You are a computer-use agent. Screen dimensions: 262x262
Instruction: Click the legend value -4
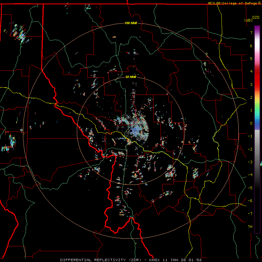pyautogui.click(x=250, y=175)
